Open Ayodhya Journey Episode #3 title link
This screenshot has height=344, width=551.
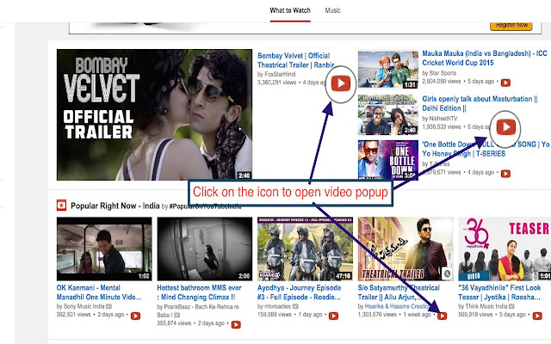pyautogui.click(x=299, y=292)
